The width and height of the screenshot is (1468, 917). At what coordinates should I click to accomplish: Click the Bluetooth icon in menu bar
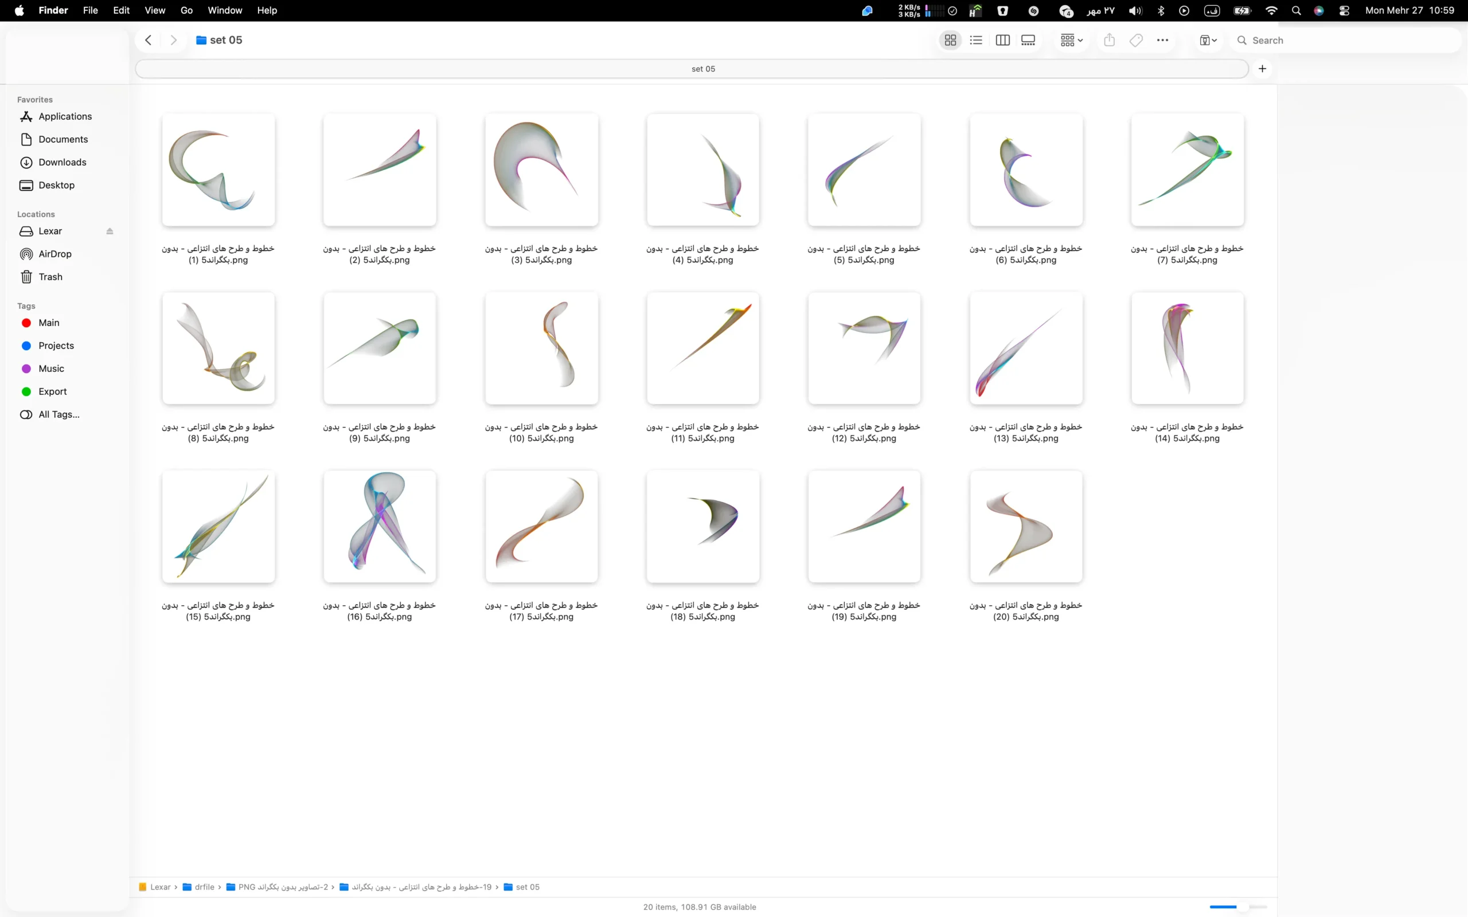point(1161,10)
